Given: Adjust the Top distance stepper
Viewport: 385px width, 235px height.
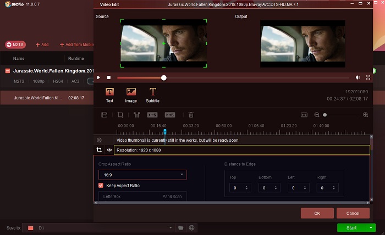Looking at the screenshot, I should click(246, 188).
